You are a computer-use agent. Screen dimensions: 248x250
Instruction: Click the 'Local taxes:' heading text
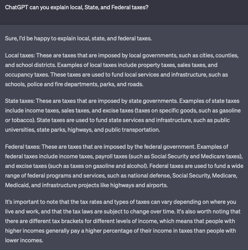pos(20,55)
